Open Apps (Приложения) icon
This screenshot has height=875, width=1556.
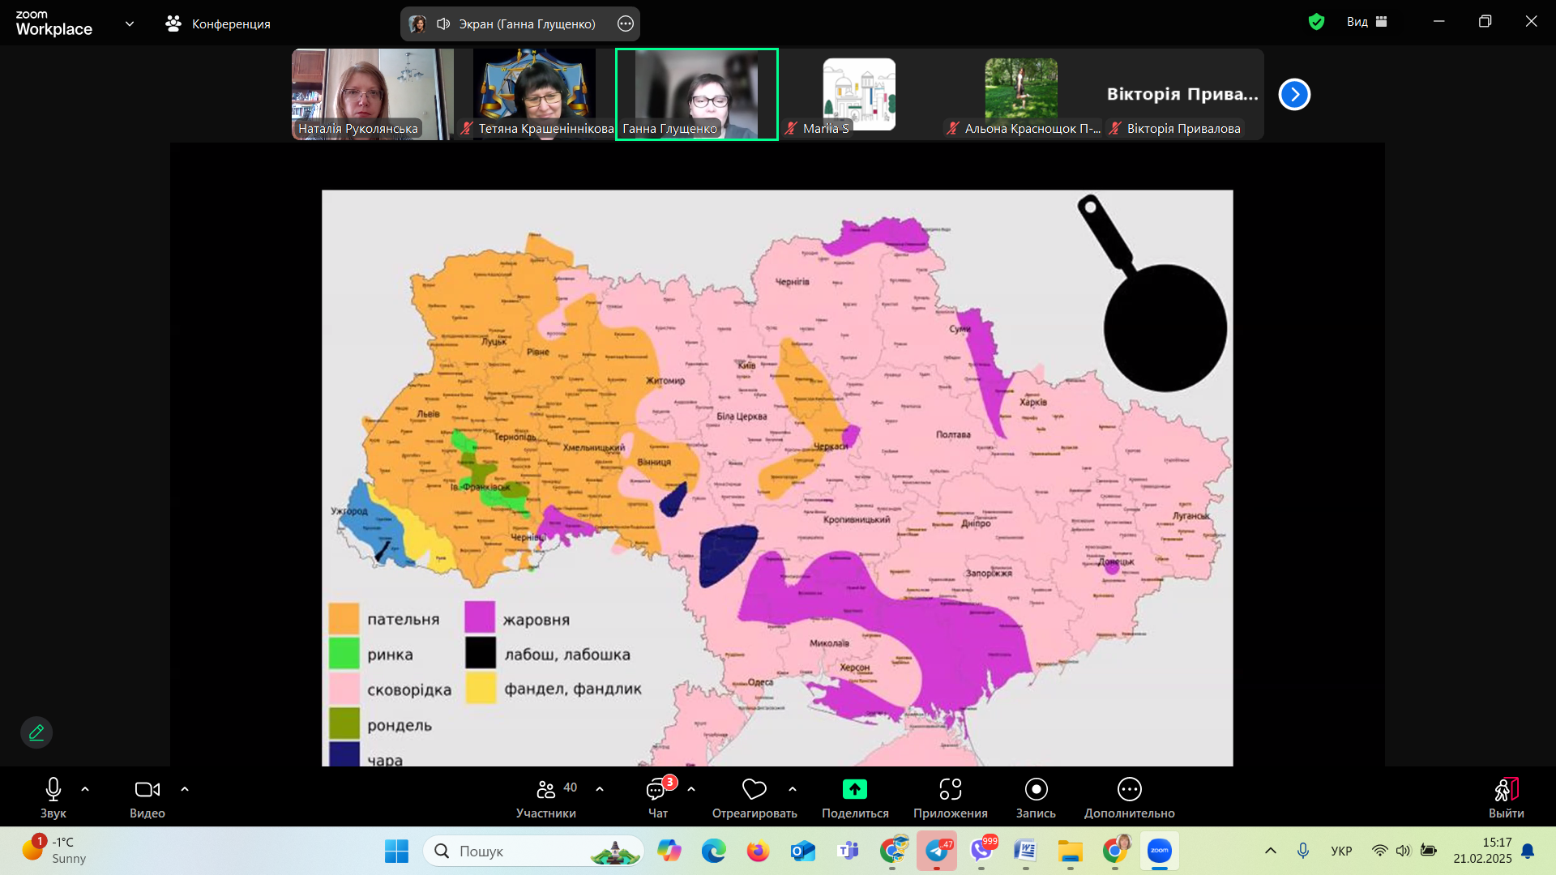pyautogui.click(x=950, y=790)
